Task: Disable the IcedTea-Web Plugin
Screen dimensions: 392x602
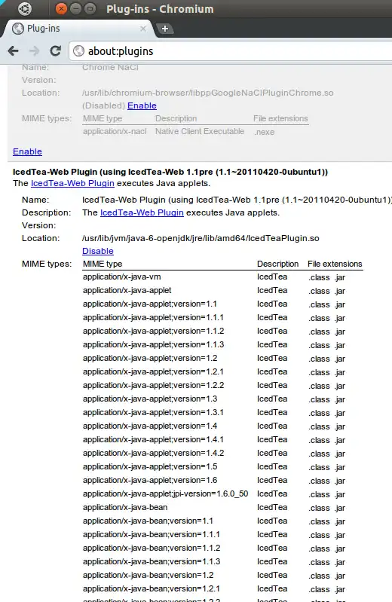Action: click(x=97, y=251)
